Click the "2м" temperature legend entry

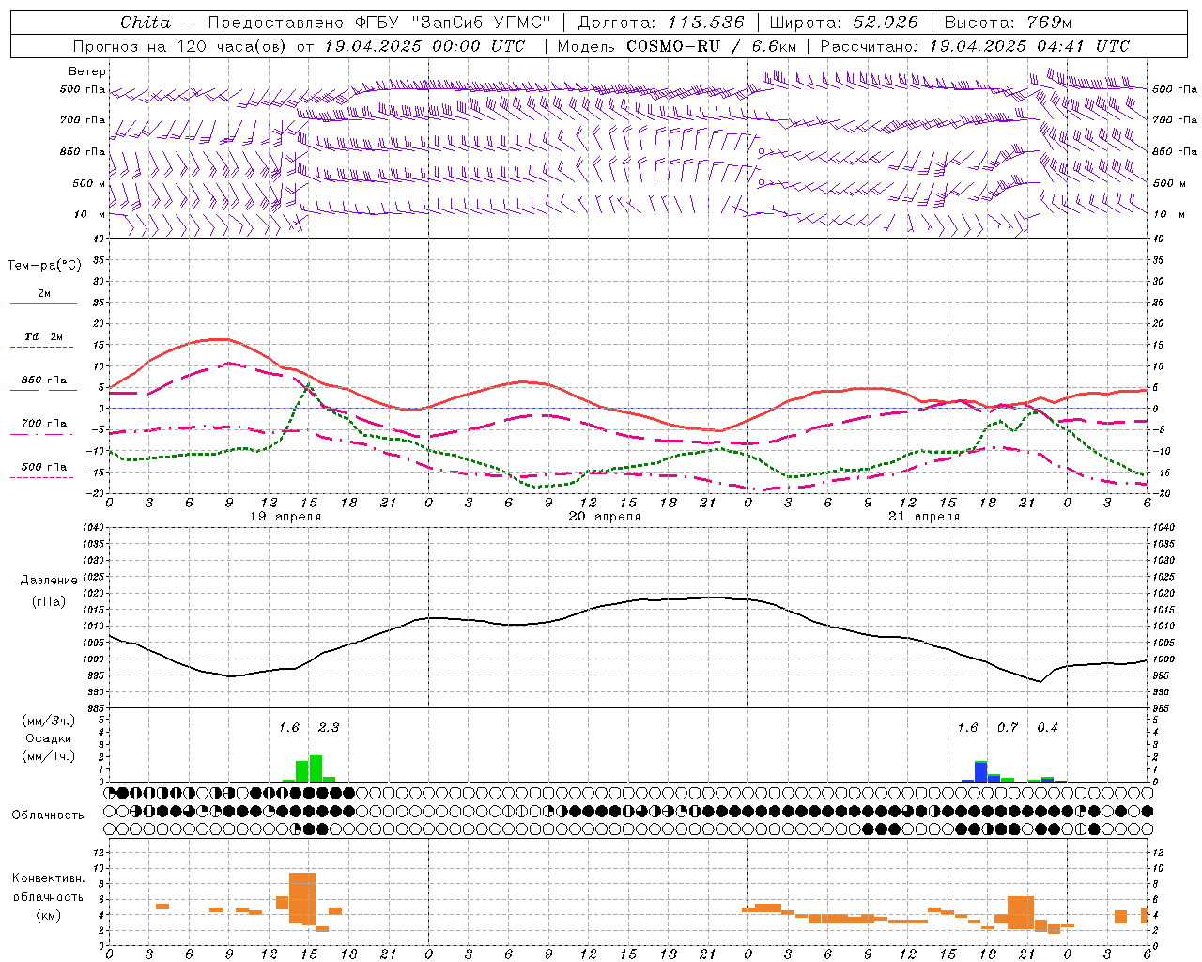coord(44,293)
